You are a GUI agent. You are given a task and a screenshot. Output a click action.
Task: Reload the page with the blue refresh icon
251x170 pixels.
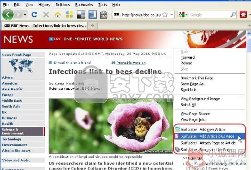coord(34,15)
